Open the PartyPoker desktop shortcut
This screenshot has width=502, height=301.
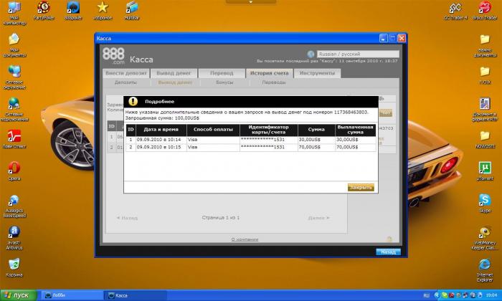tap(44, 10)
